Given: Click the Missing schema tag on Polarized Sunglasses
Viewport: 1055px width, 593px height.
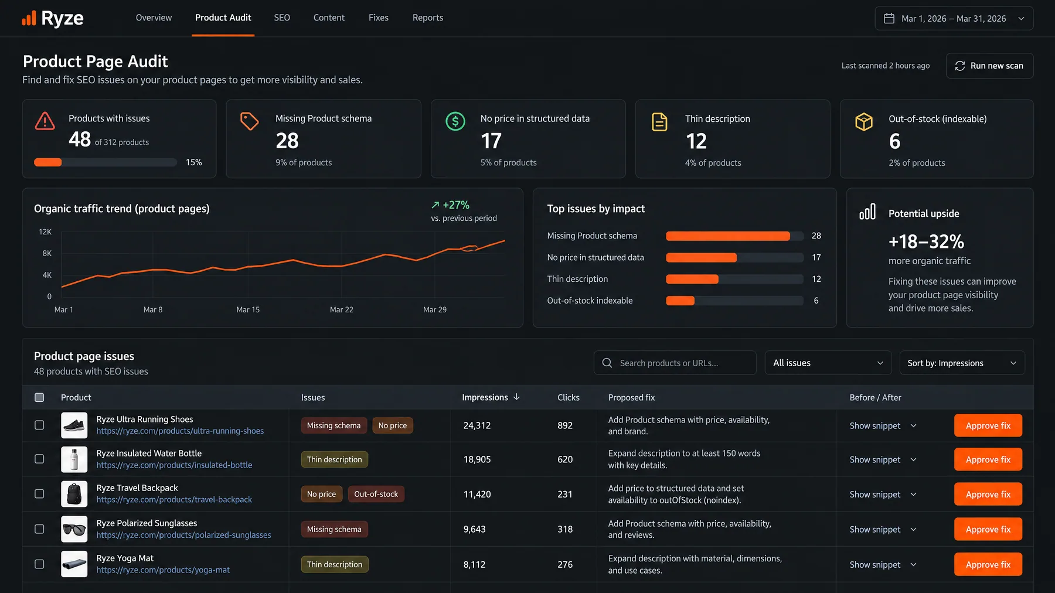Looking at the screenshot, I should (334, 529).
